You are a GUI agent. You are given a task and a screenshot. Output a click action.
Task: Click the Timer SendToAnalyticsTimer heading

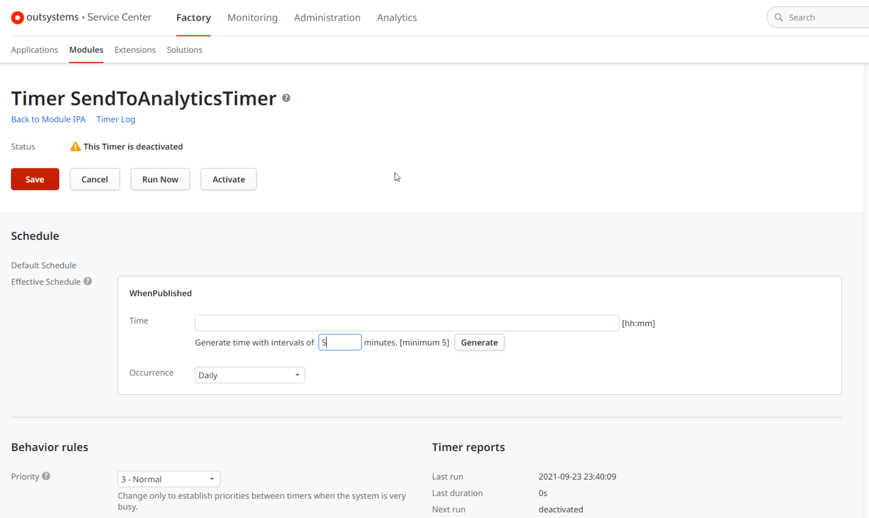tap(144, 98)
